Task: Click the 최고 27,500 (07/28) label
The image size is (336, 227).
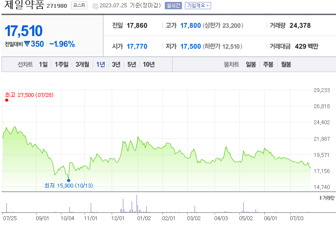Action: point(29,95)
